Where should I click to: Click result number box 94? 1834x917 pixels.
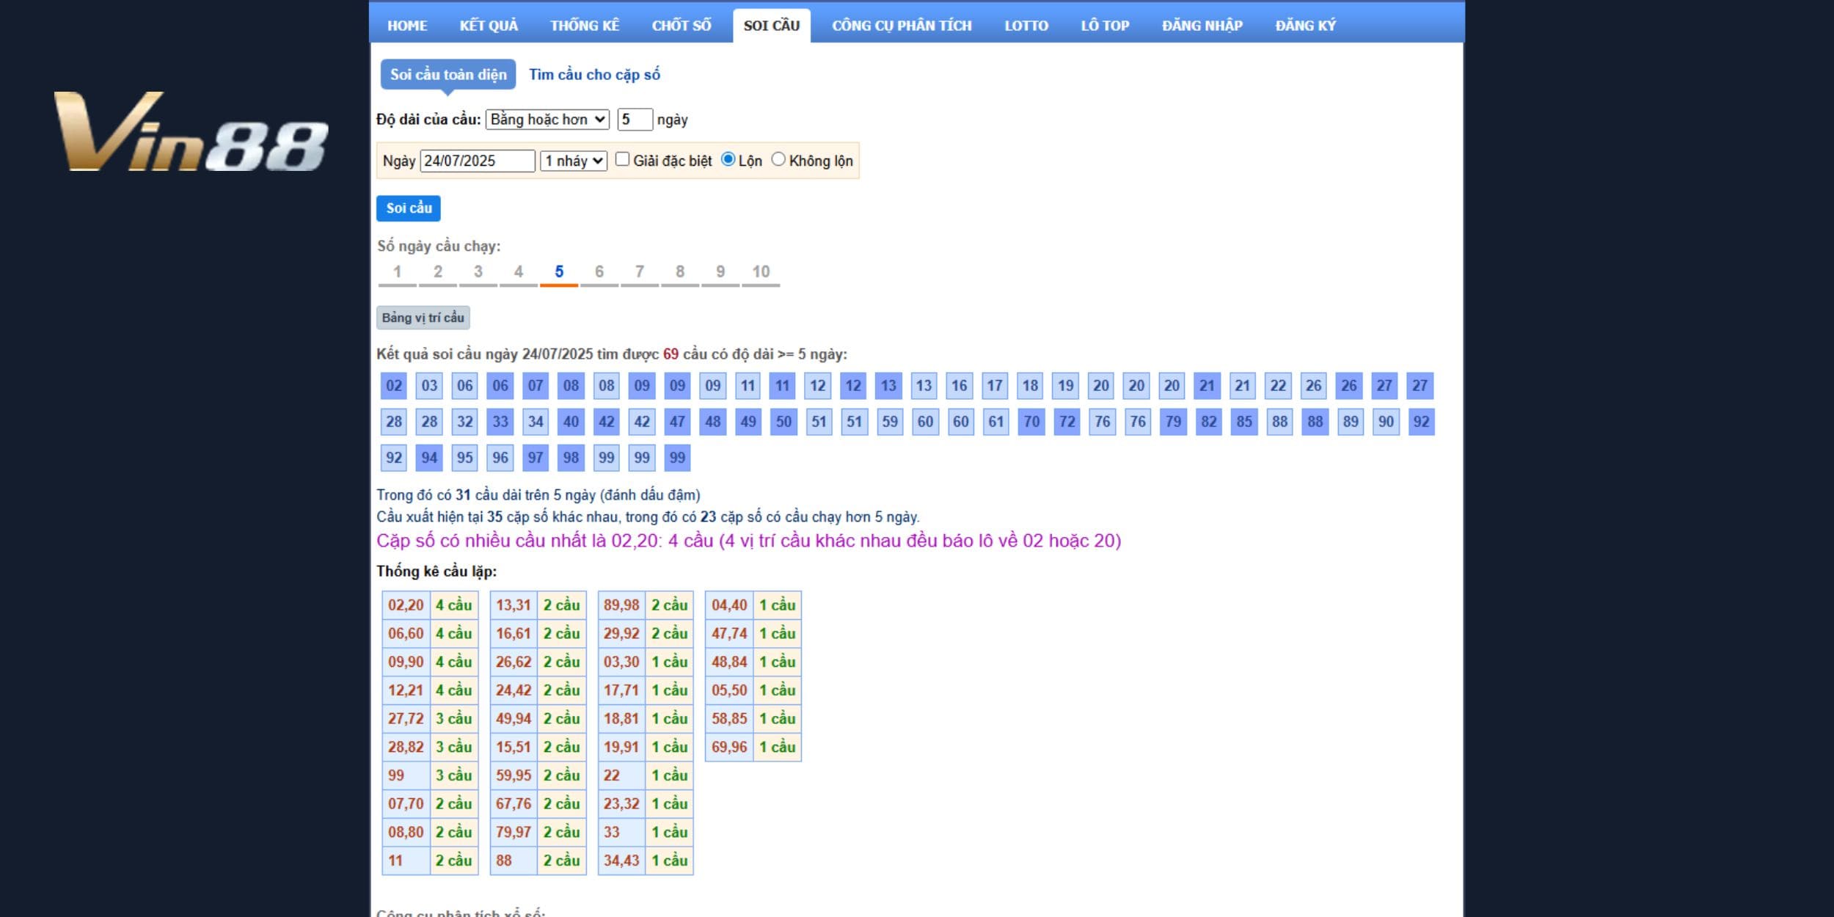click(x=429, y=458)
